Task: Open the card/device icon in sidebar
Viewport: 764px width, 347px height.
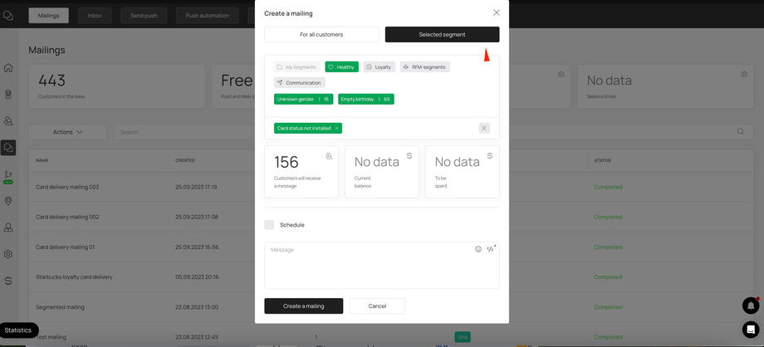Action: click(7, 95)
